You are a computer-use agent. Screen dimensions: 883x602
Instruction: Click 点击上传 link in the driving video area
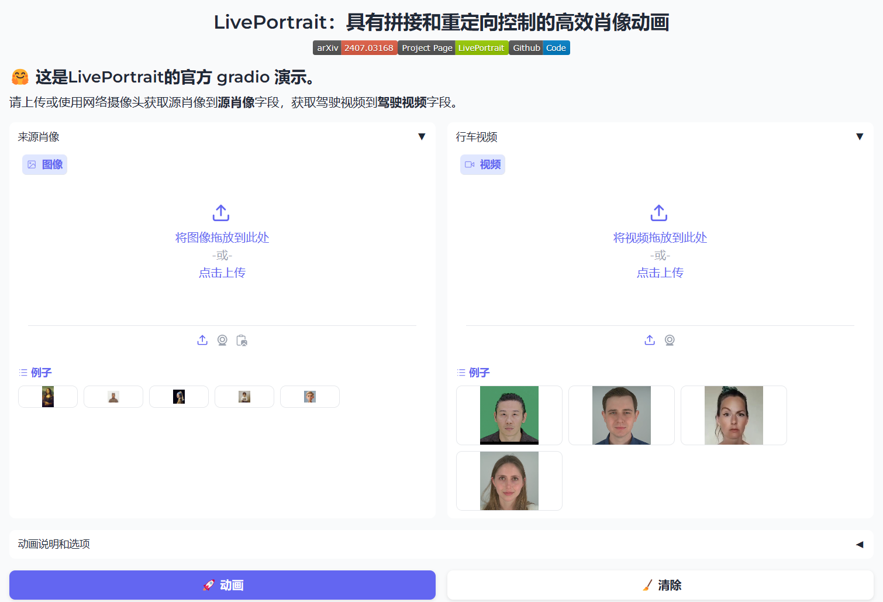pos(660,273)
